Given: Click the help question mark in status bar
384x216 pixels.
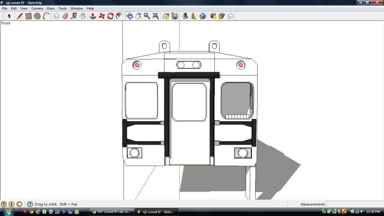Looking at the screenshot, I should pos(30,204).
